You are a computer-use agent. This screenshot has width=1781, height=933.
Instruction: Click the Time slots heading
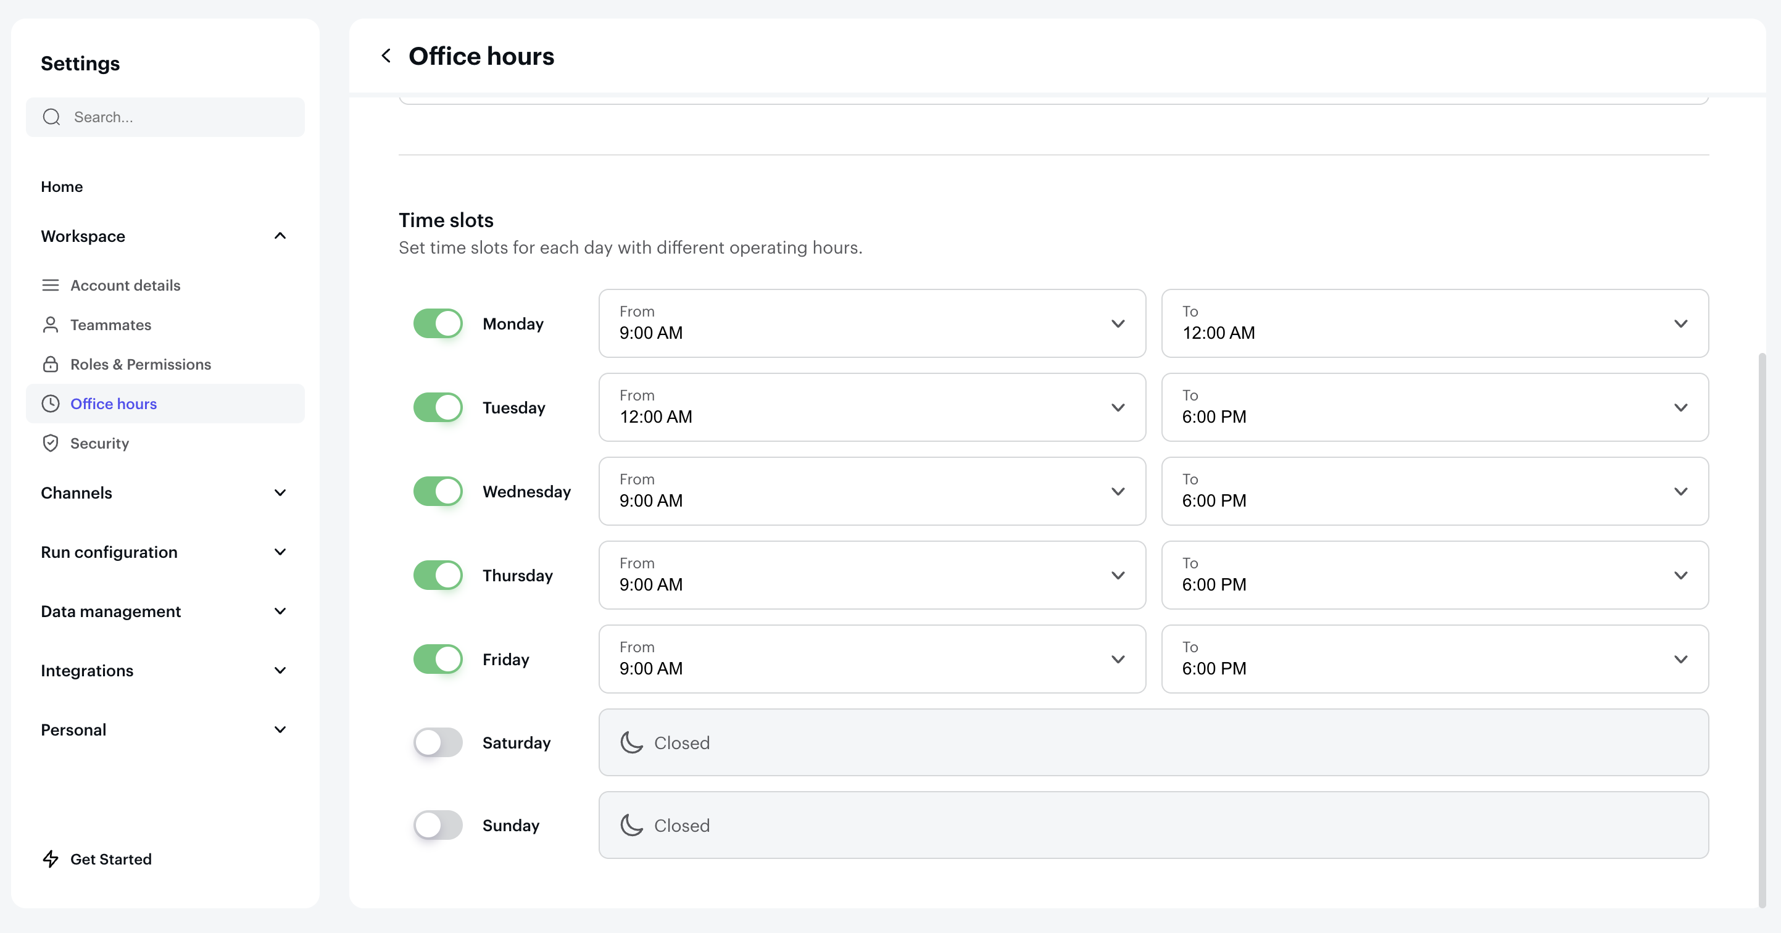point(446,220)
